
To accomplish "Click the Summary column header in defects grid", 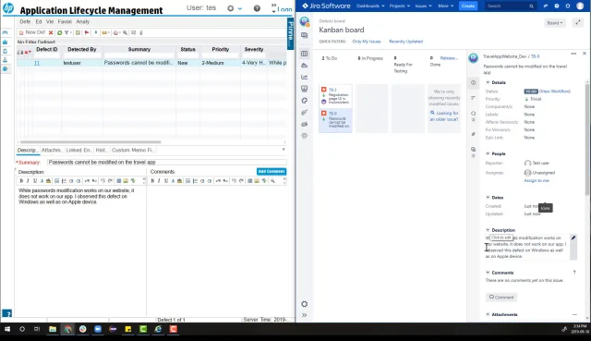I will tap(139, 49).
